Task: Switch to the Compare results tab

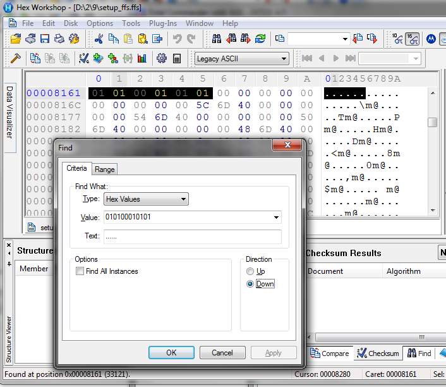Action: point(330,353)
